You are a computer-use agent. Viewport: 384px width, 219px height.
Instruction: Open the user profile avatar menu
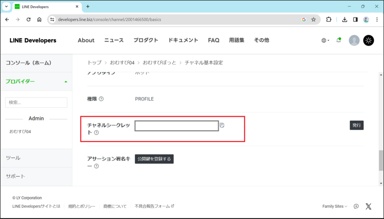point(354,40)
